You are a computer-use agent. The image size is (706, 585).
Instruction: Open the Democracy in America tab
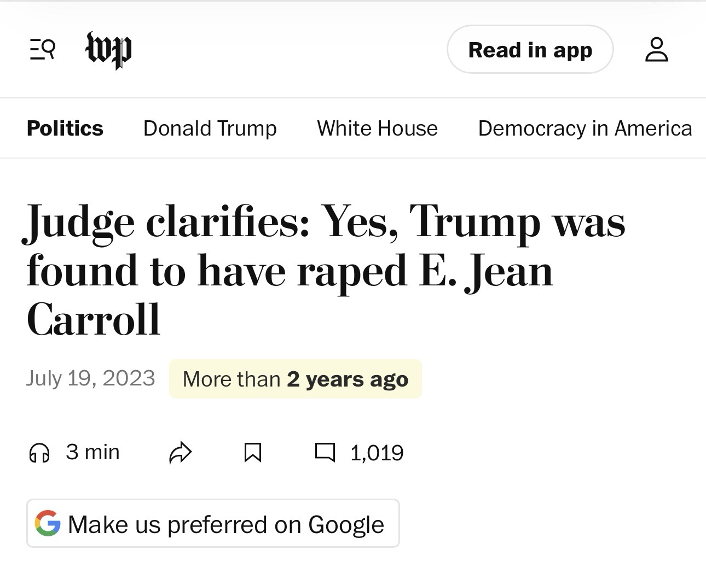pyautogui.click(x=585, y=128)
